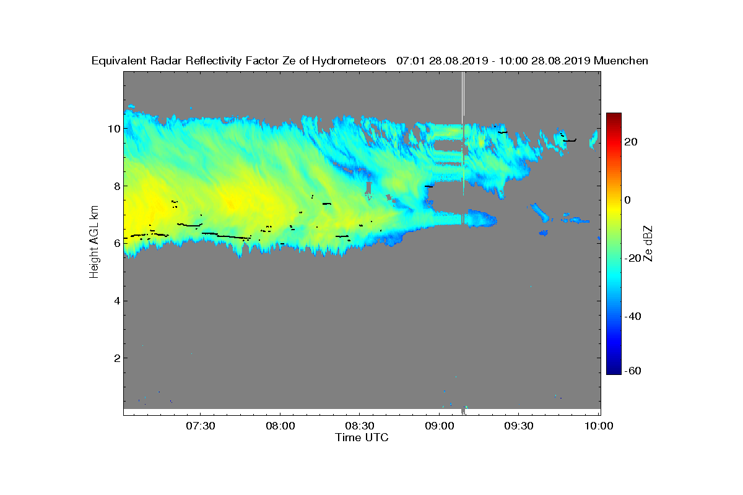This screenshot has height=495, width=743.
Task: Click the date range text '07:01 28.08.2019 - 10:00 28.08.2019'
Action: 493,61
